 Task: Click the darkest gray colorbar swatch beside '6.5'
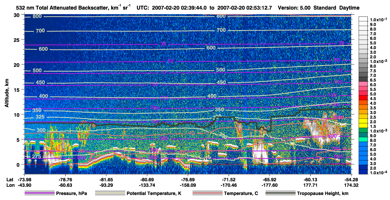click(364, 79)
